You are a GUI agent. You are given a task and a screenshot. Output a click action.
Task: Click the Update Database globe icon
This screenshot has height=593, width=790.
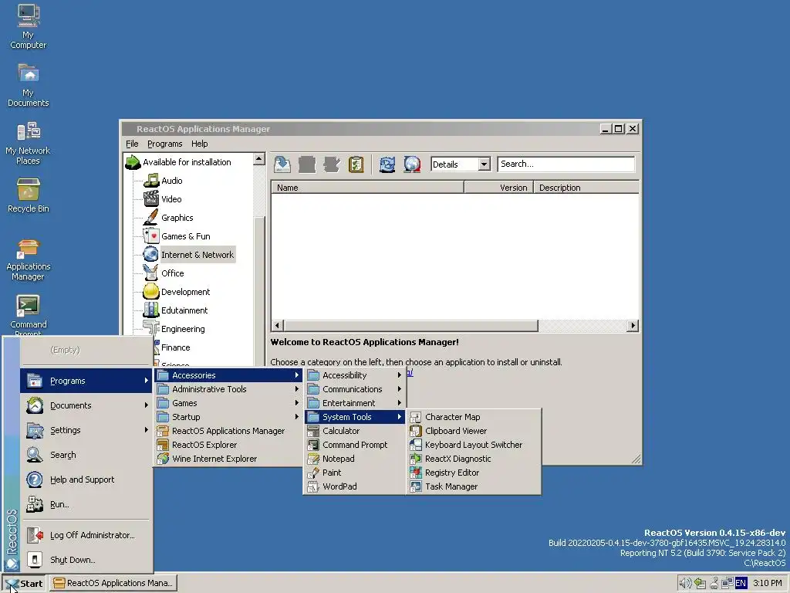(x=412, y=164)
